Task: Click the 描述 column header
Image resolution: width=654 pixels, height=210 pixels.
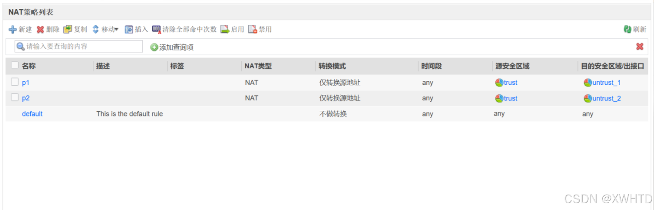Action: (x=103, y=66)
